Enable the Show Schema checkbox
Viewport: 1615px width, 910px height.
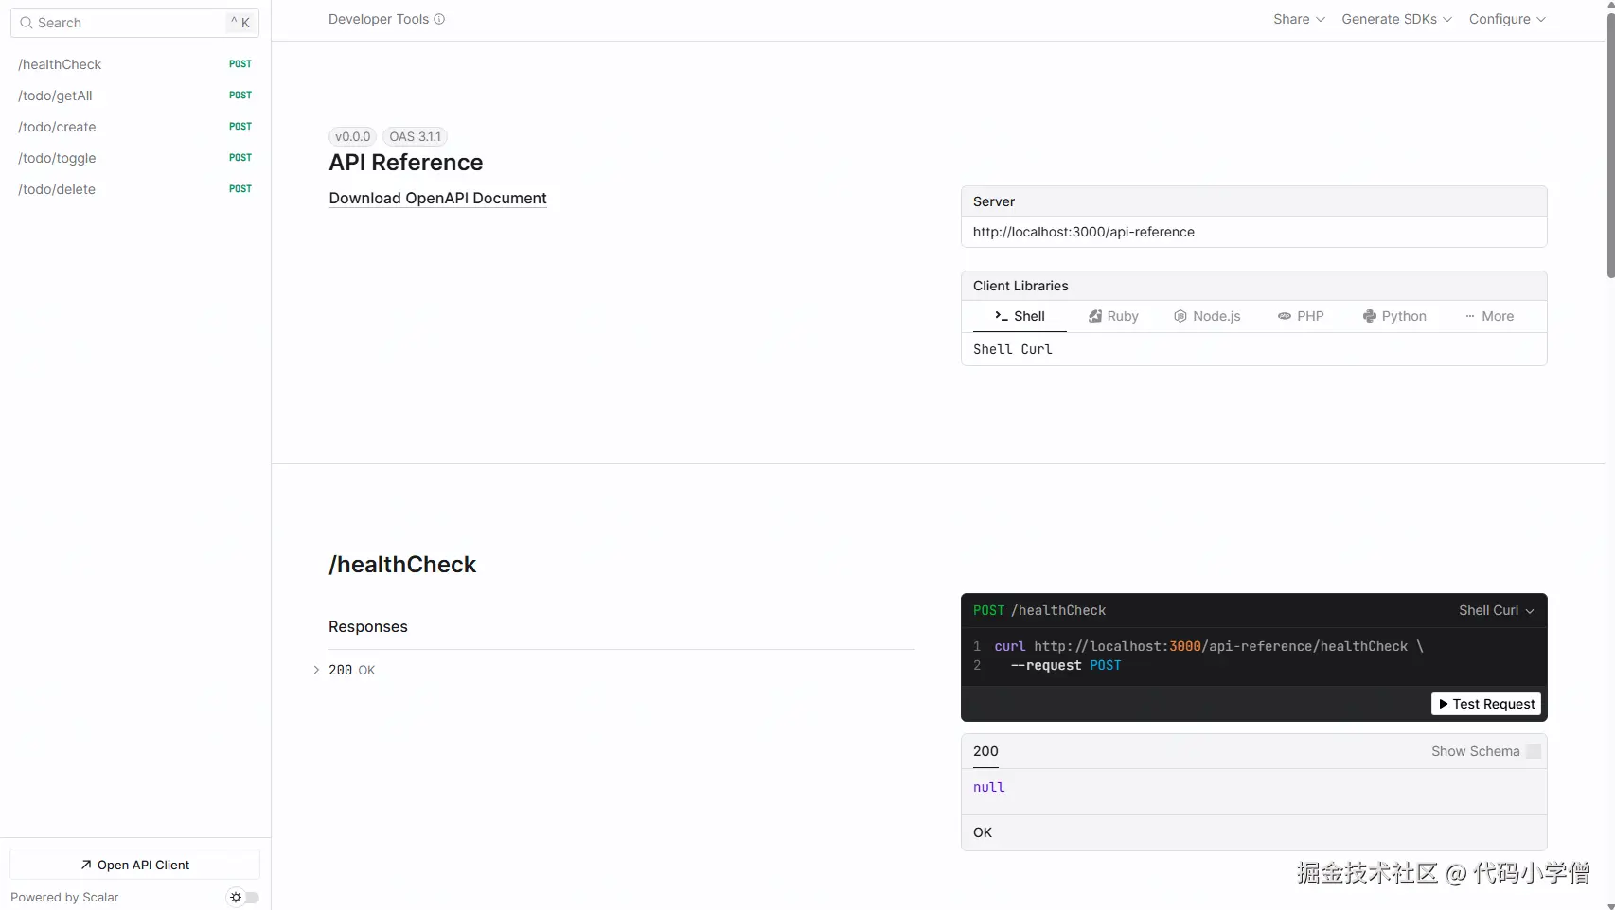coord(1533,751)
